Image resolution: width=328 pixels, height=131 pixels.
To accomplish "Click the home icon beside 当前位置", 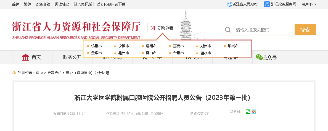I will 14,72.
